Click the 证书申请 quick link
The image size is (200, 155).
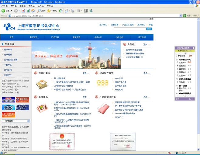[8, 50]
